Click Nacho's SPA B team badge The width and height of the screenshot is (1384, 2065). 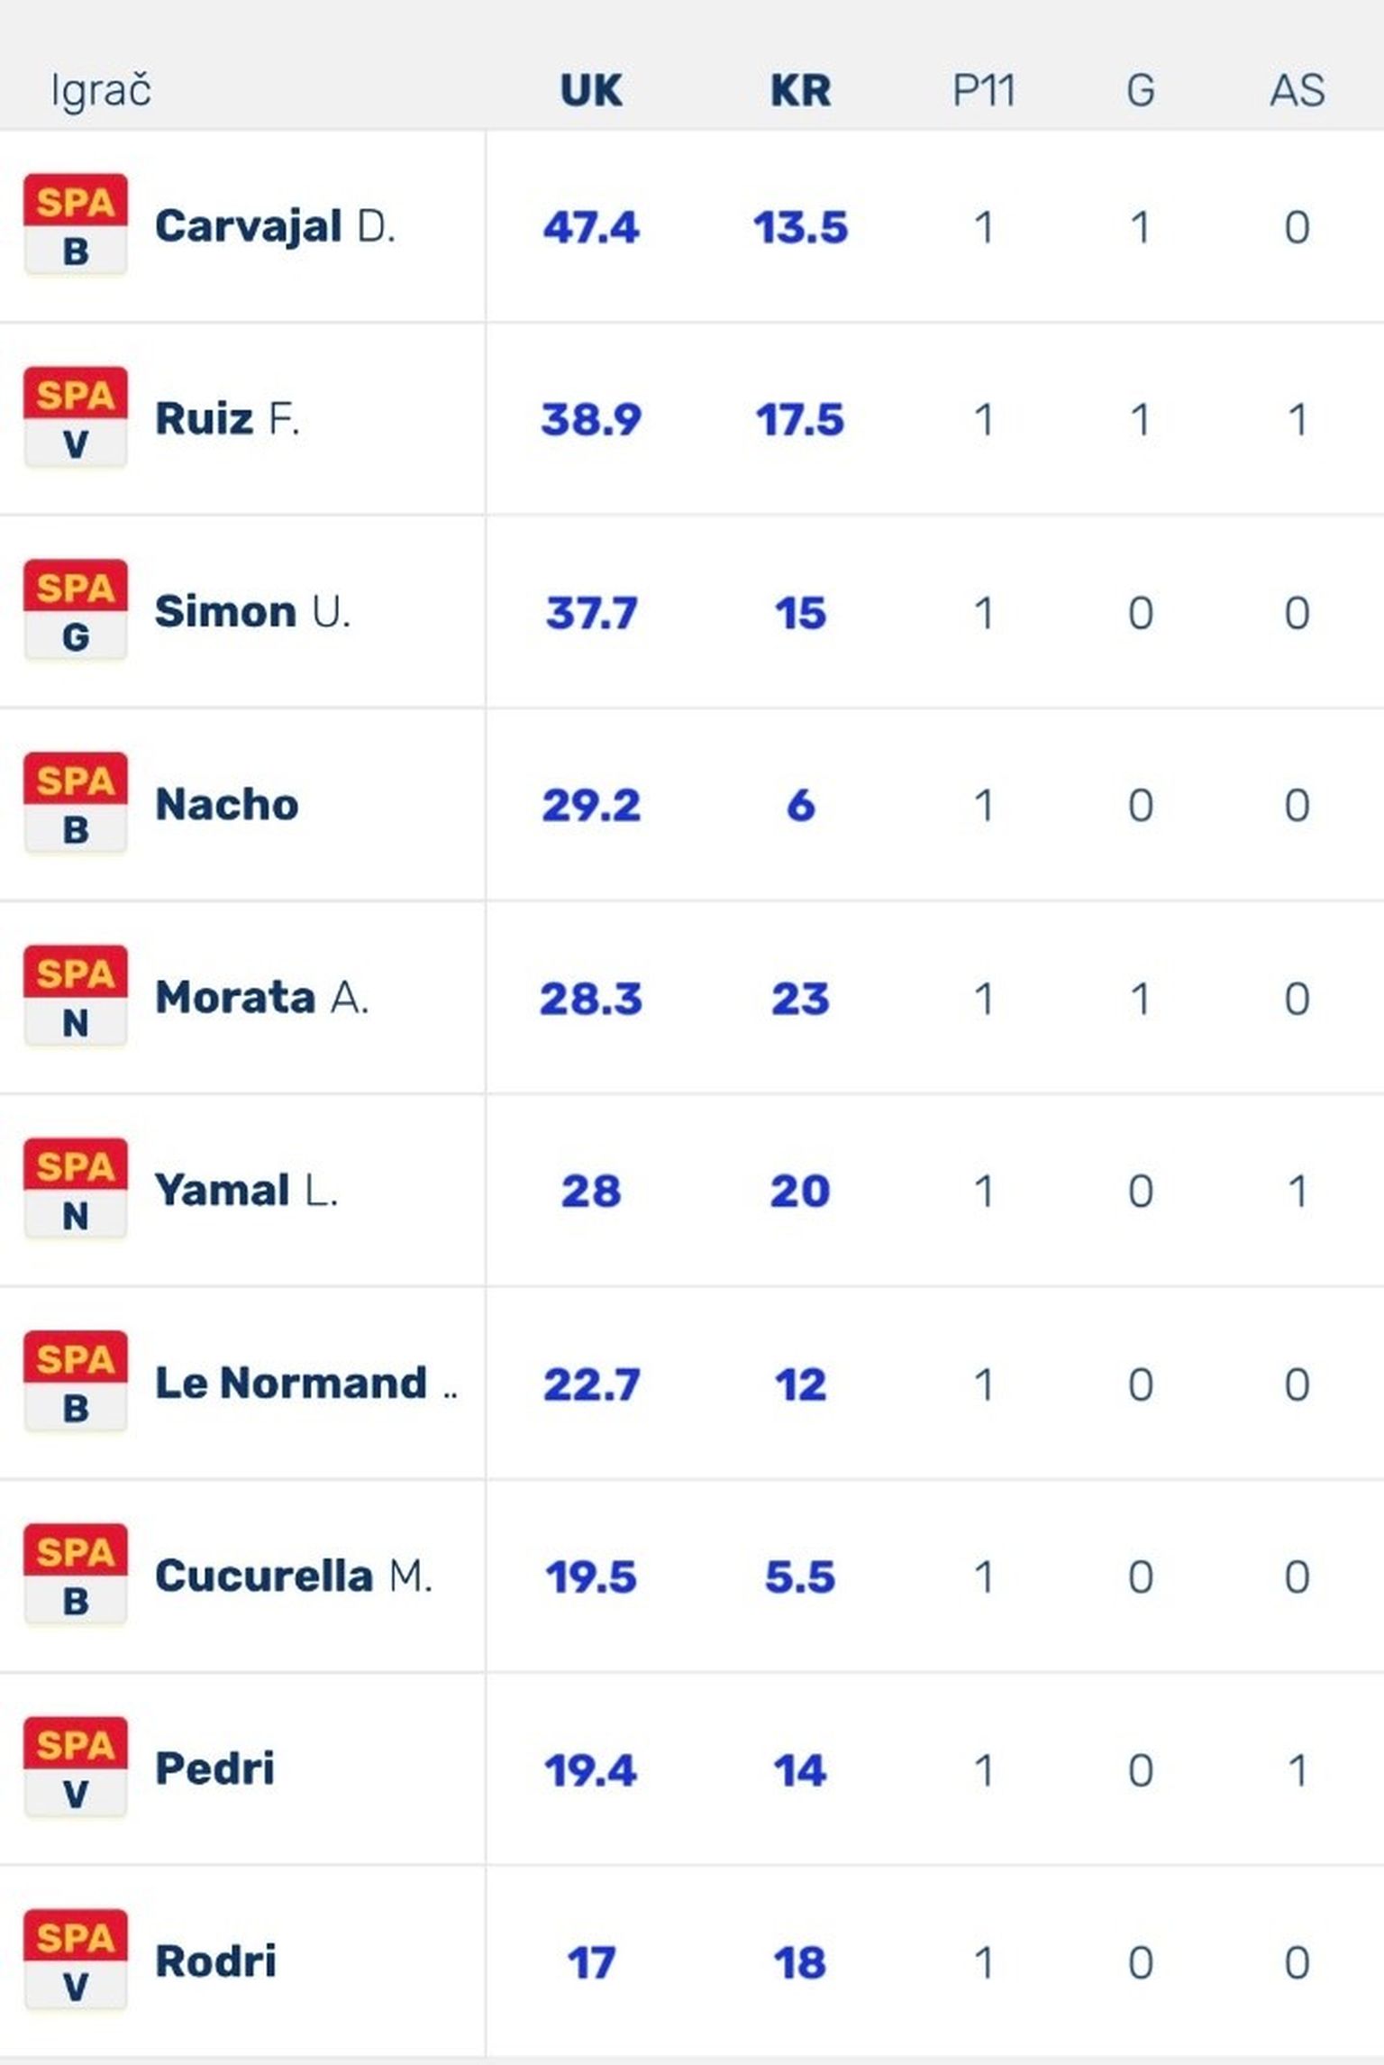(76, 803)
